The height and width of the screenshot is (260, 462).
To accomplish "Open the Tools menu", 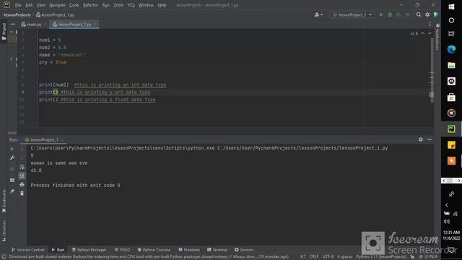I will point(118,5).
